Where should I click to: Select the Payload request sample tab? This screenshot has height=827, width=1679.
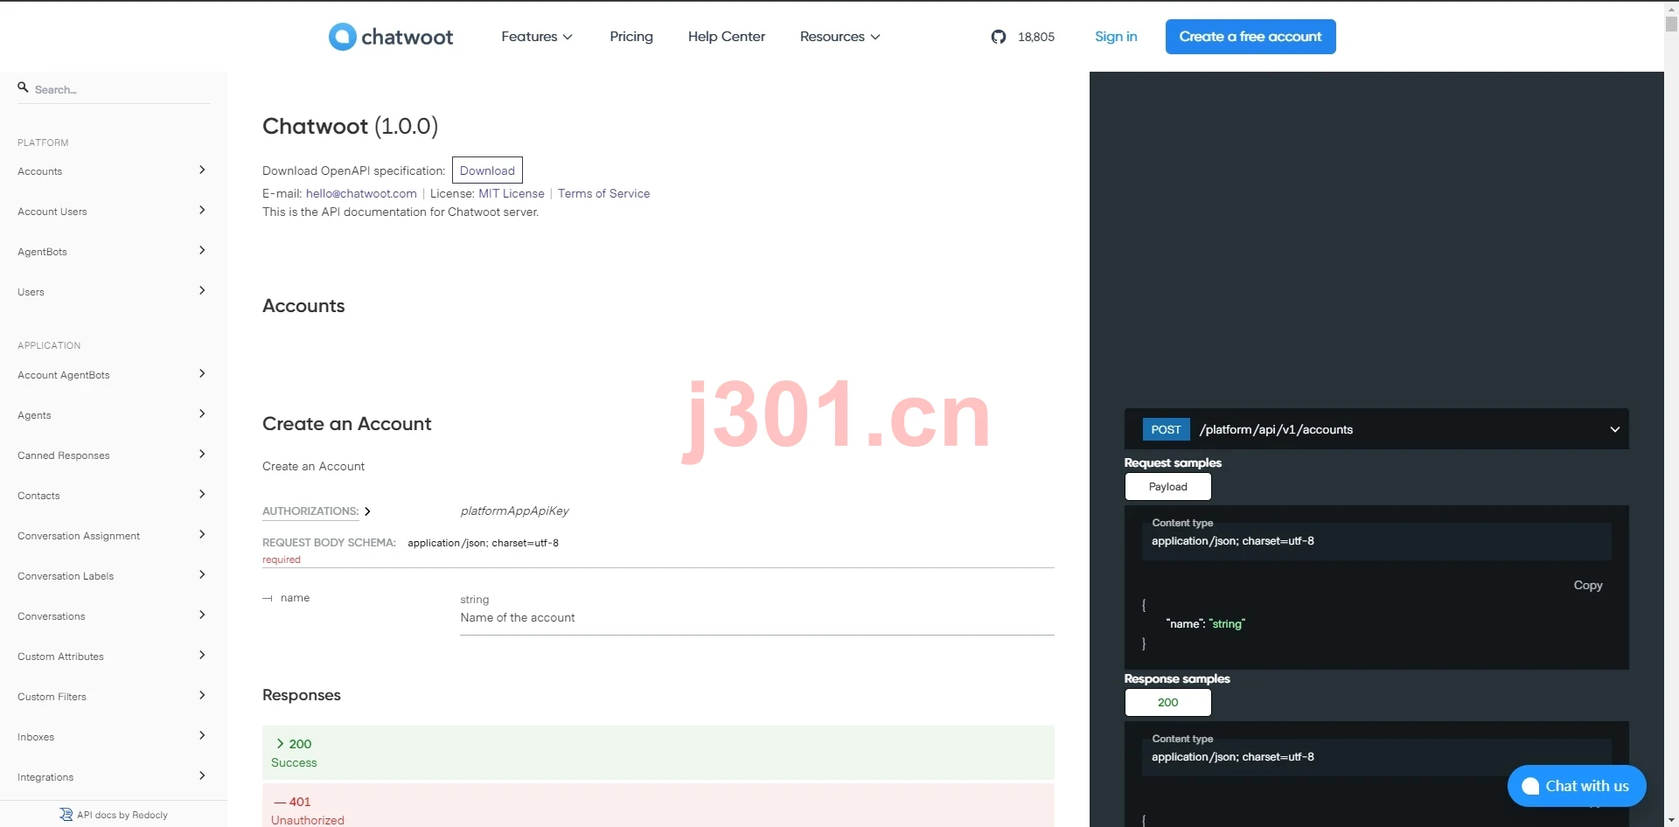click(x=1167, y=487)
